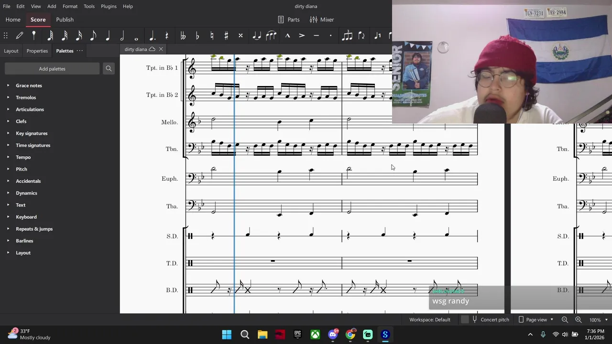Screen dimensions: 612x344
Task: Select the 16th note duration
Action: pyautogui.click(x=79, y=36)
